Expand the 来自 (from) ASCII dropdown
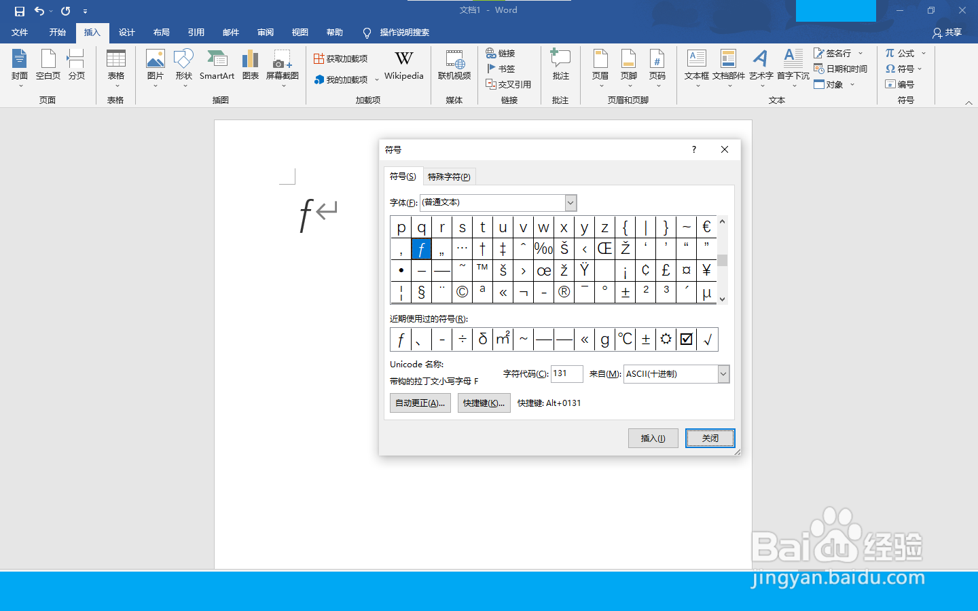Screen dimensions: 978x611 point(724,374)
